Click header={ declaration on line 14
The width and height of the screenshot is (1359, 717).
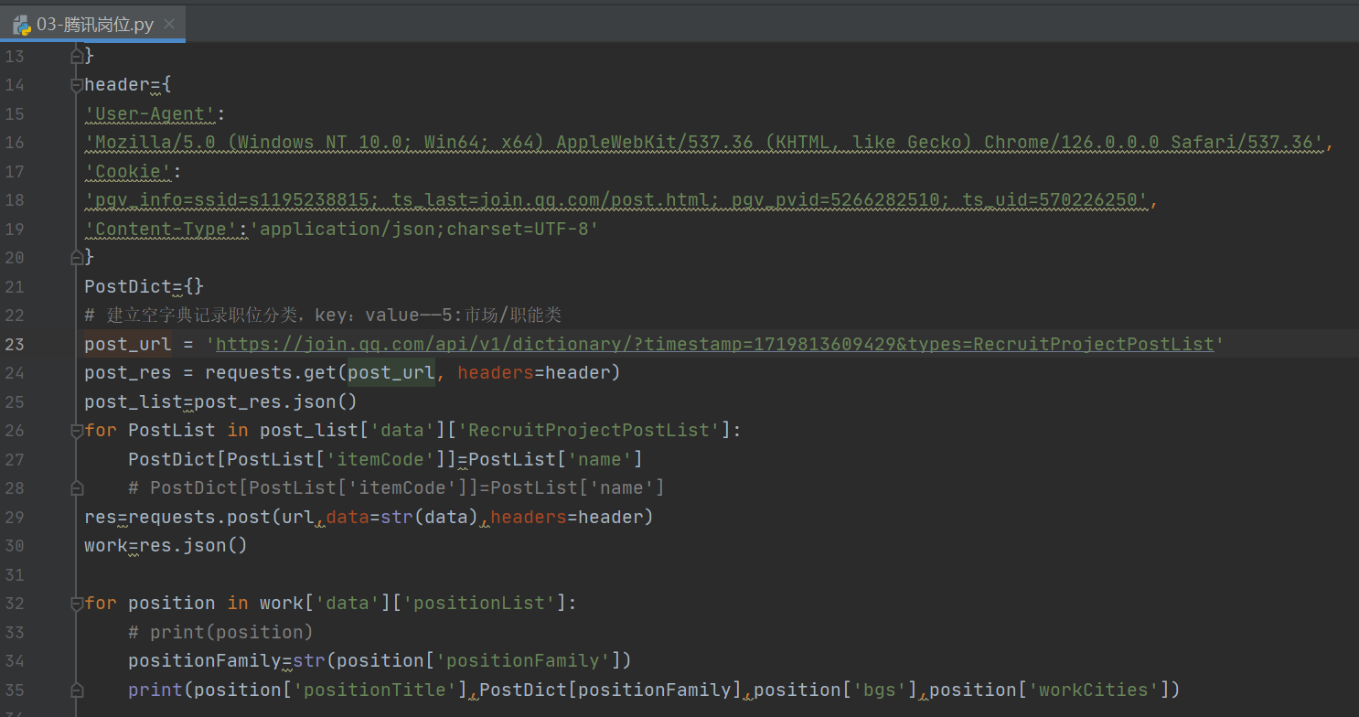click(x=127, y=85)
